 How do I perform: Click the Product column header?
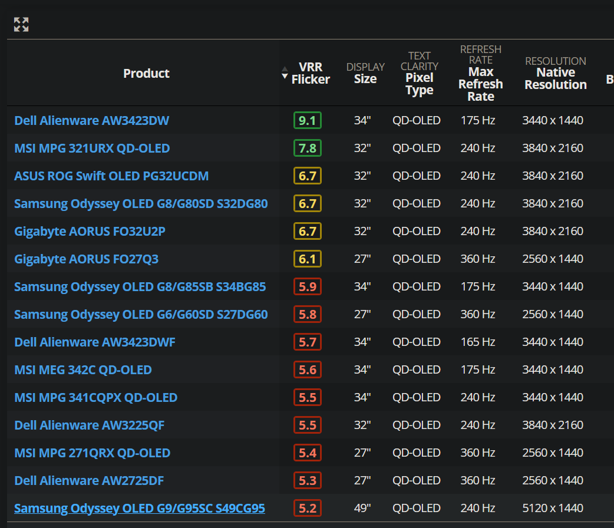click(x=146, y=73)
